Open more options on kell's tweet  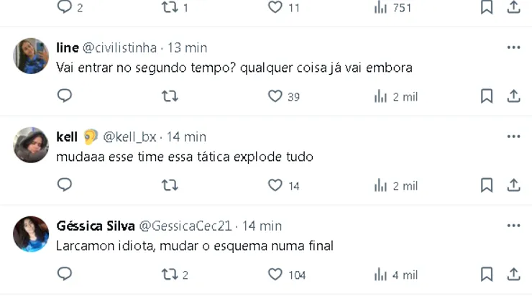click(513, 137)
